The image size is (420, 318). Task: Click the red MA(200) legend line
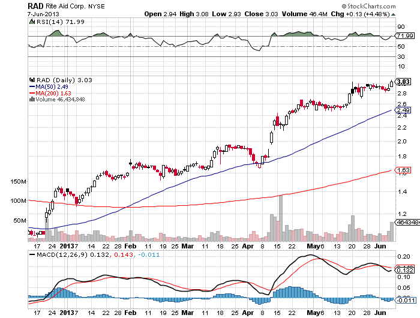[32, 93]
